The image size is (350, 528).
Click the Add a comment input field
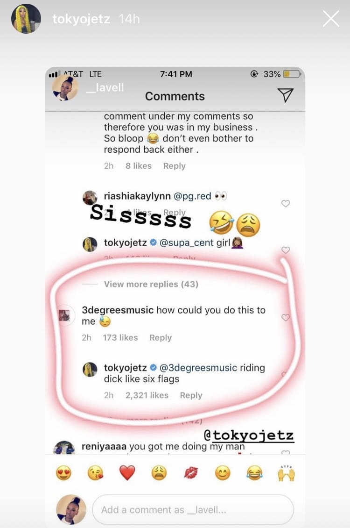pos(193,510)
